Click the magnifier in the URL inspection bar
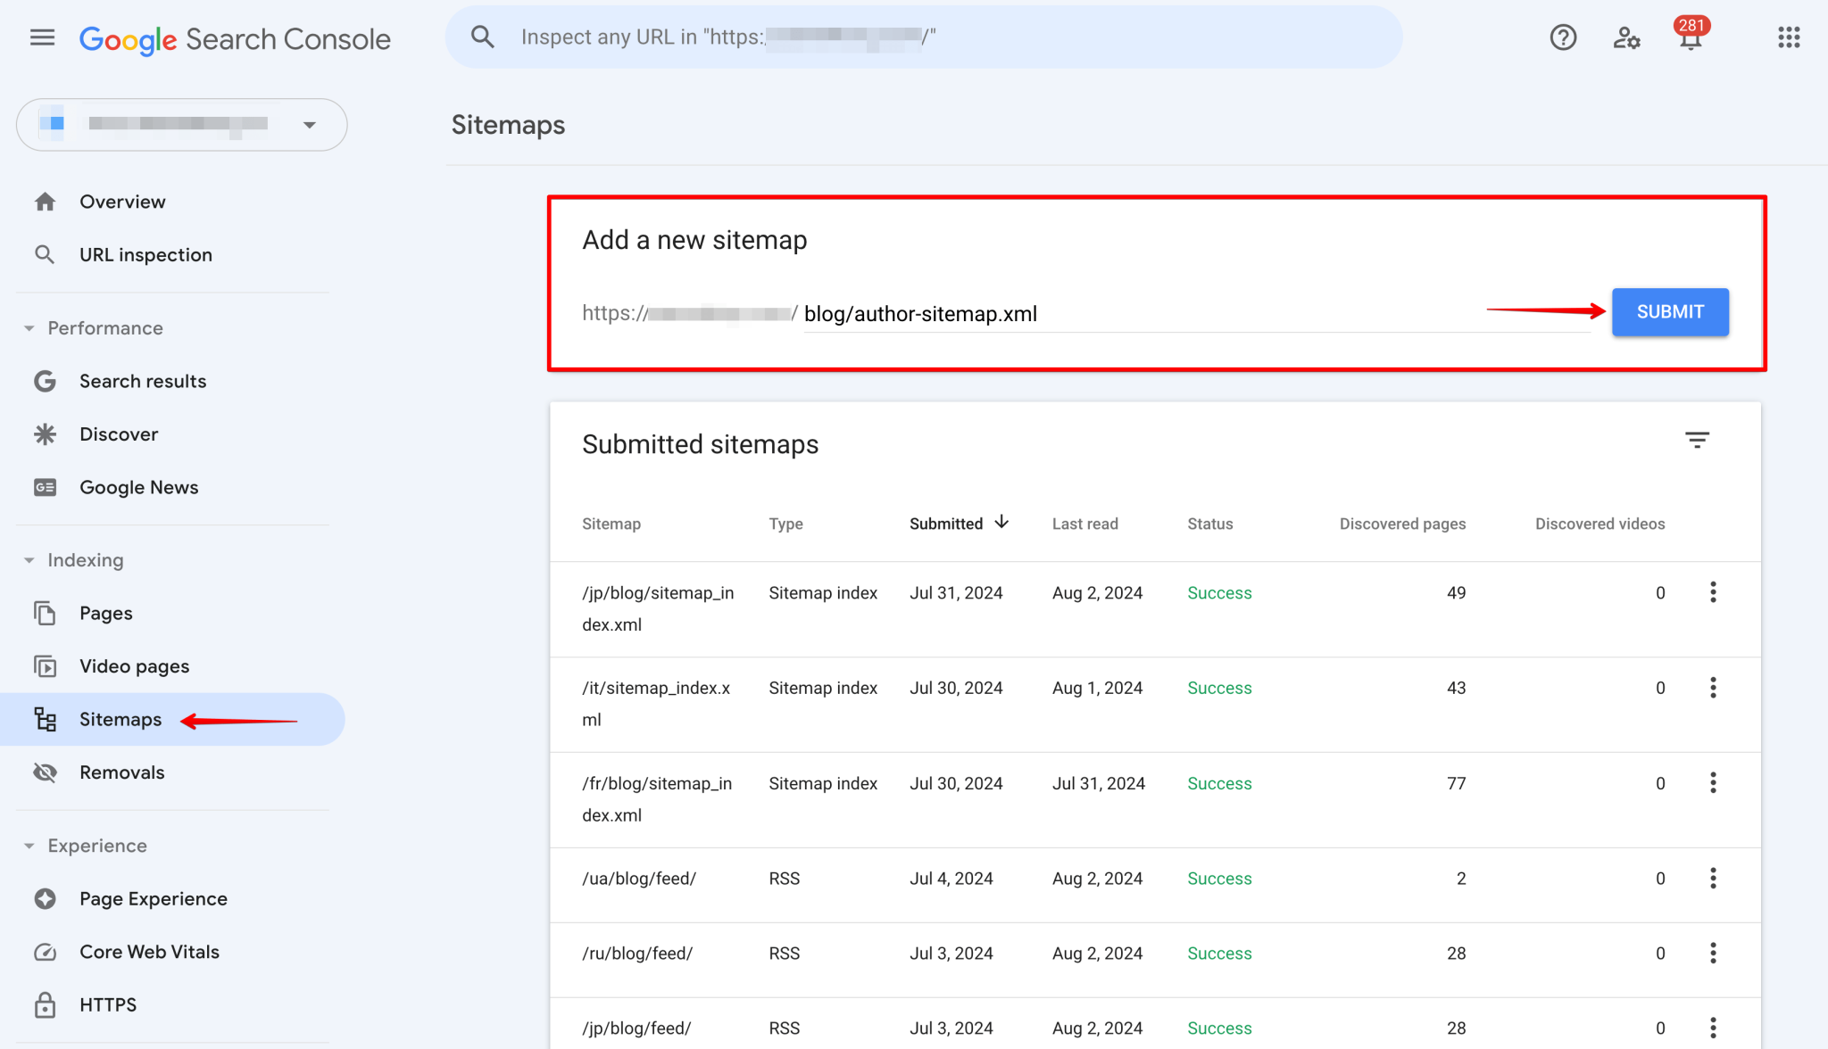 tap(482, 36)
